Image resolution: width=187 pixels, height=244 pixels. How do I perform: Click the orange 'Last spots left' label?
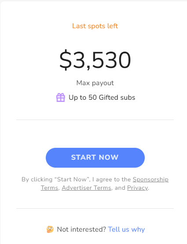point(95,26)
